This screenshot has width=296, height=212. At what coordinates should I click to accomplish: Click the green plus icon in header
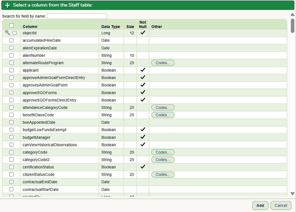point(7,5)
